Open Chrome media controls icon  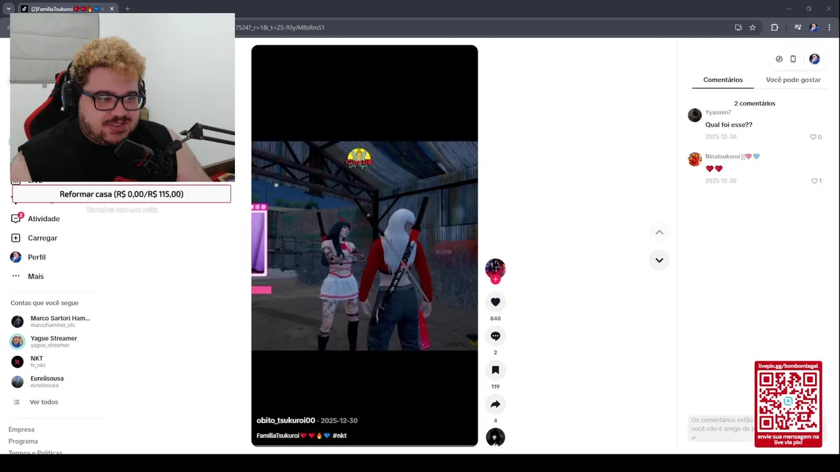coord(798,28)
